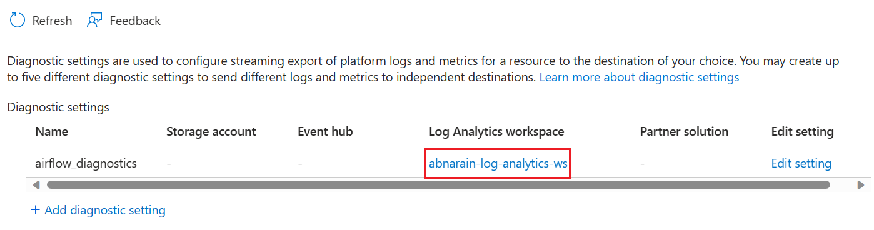Image resolution: width=874 pixels, height=230 pixels.
Task: Select the Log Analytics workspace column header
Action: [496, 131]
